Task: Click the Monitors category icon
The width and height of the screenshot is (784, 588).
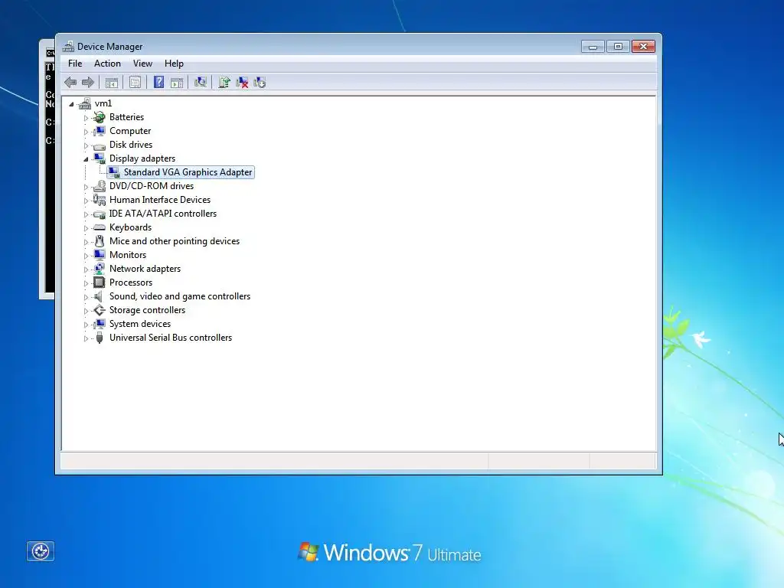Action: 100,255
